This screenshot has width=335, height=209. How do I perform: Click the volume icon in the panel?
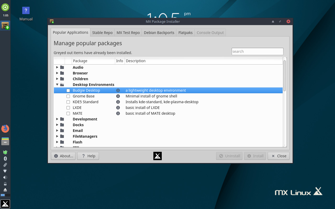tap(5, 177)
